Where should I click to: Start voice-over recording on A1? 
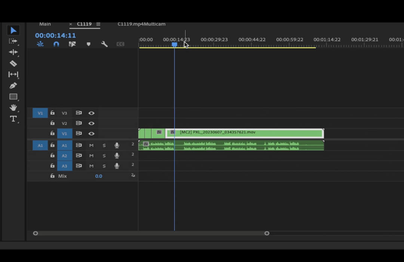(x=117, y=145)
